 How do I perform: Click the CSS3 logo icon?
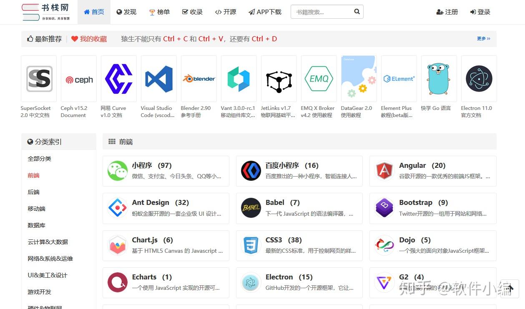(251, 245)
